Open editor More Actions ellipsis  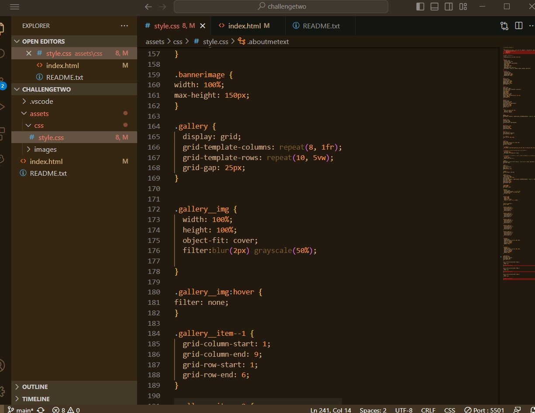pyautogui.click(x=532, y=26)
